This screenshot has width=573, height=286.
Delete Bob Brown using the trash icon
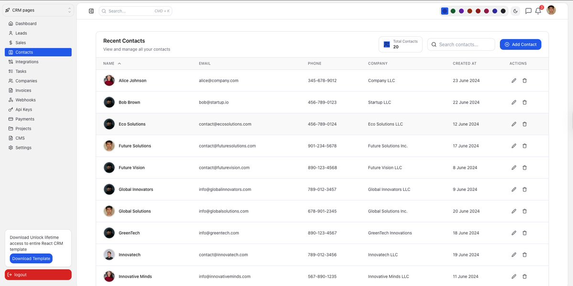524,102
